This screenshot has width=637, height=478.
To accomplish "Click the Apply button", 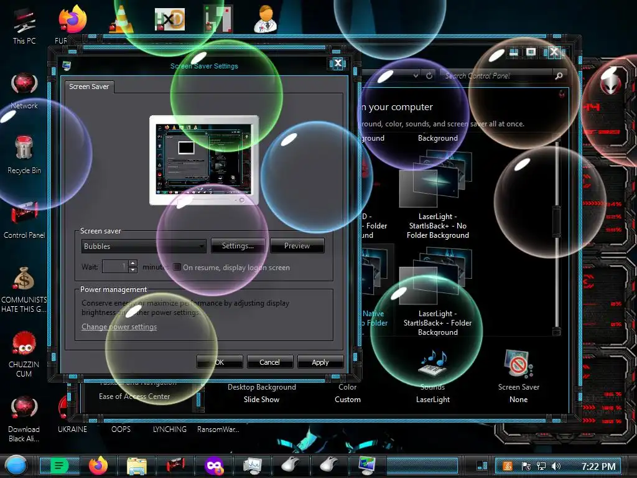I will pos(320,362).
